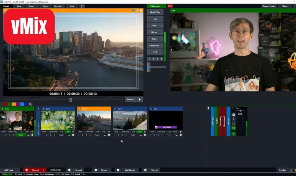Open Lake input settings gear

pyautogui.click(x=145, y=135)
